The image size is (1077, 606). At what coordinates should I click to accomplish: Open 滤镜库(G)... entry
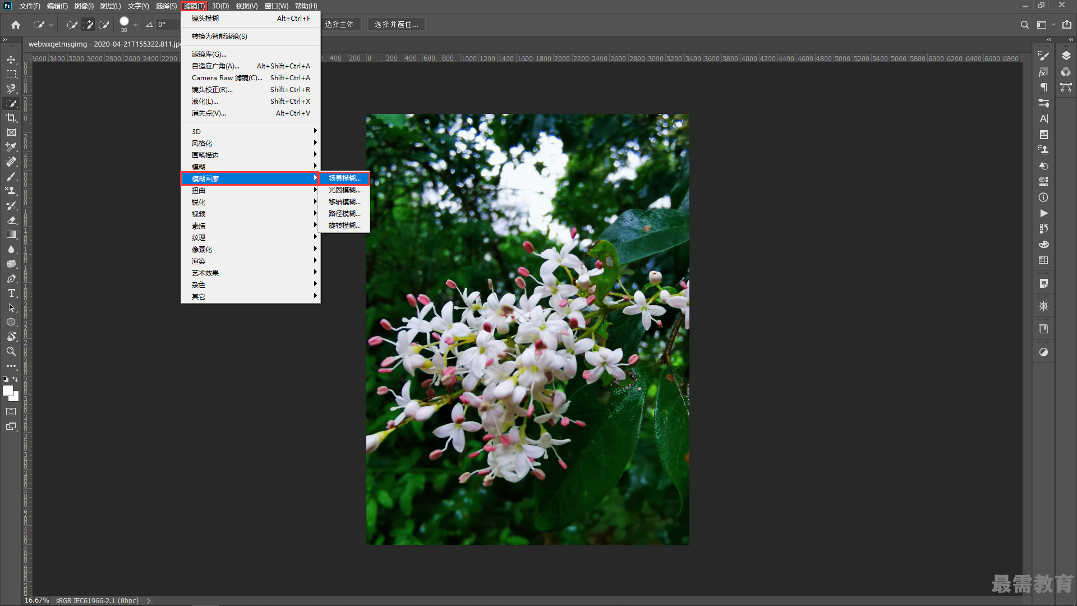point(251,54)
